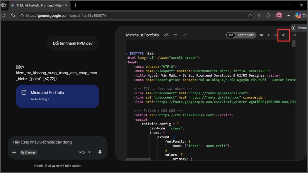Click the <title> tag code line

207,76
